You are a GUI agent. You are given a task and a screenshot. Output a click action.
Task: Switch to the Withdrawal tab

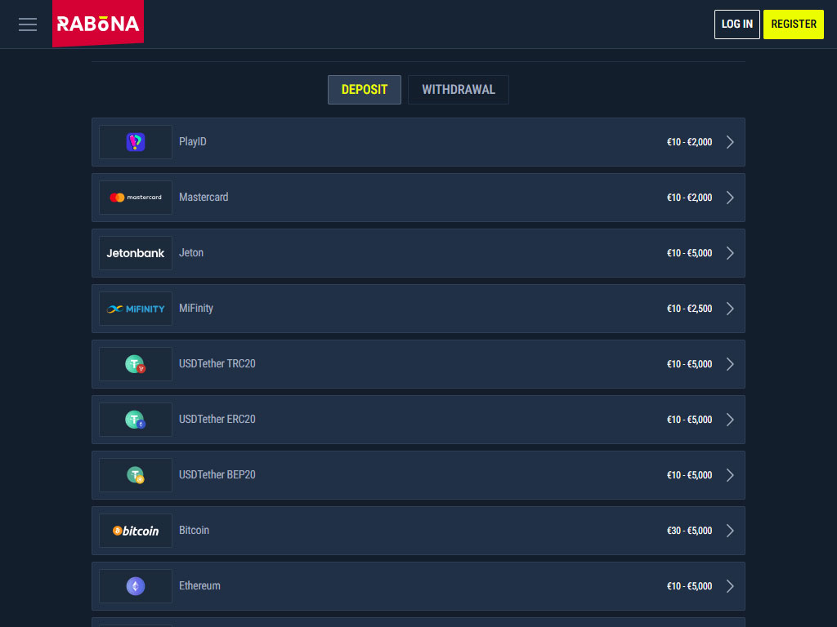point(459,90)
